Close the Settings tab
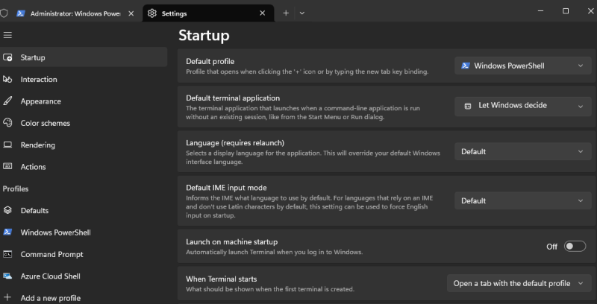This screenshot has height=304, width=597. (263, 13)
